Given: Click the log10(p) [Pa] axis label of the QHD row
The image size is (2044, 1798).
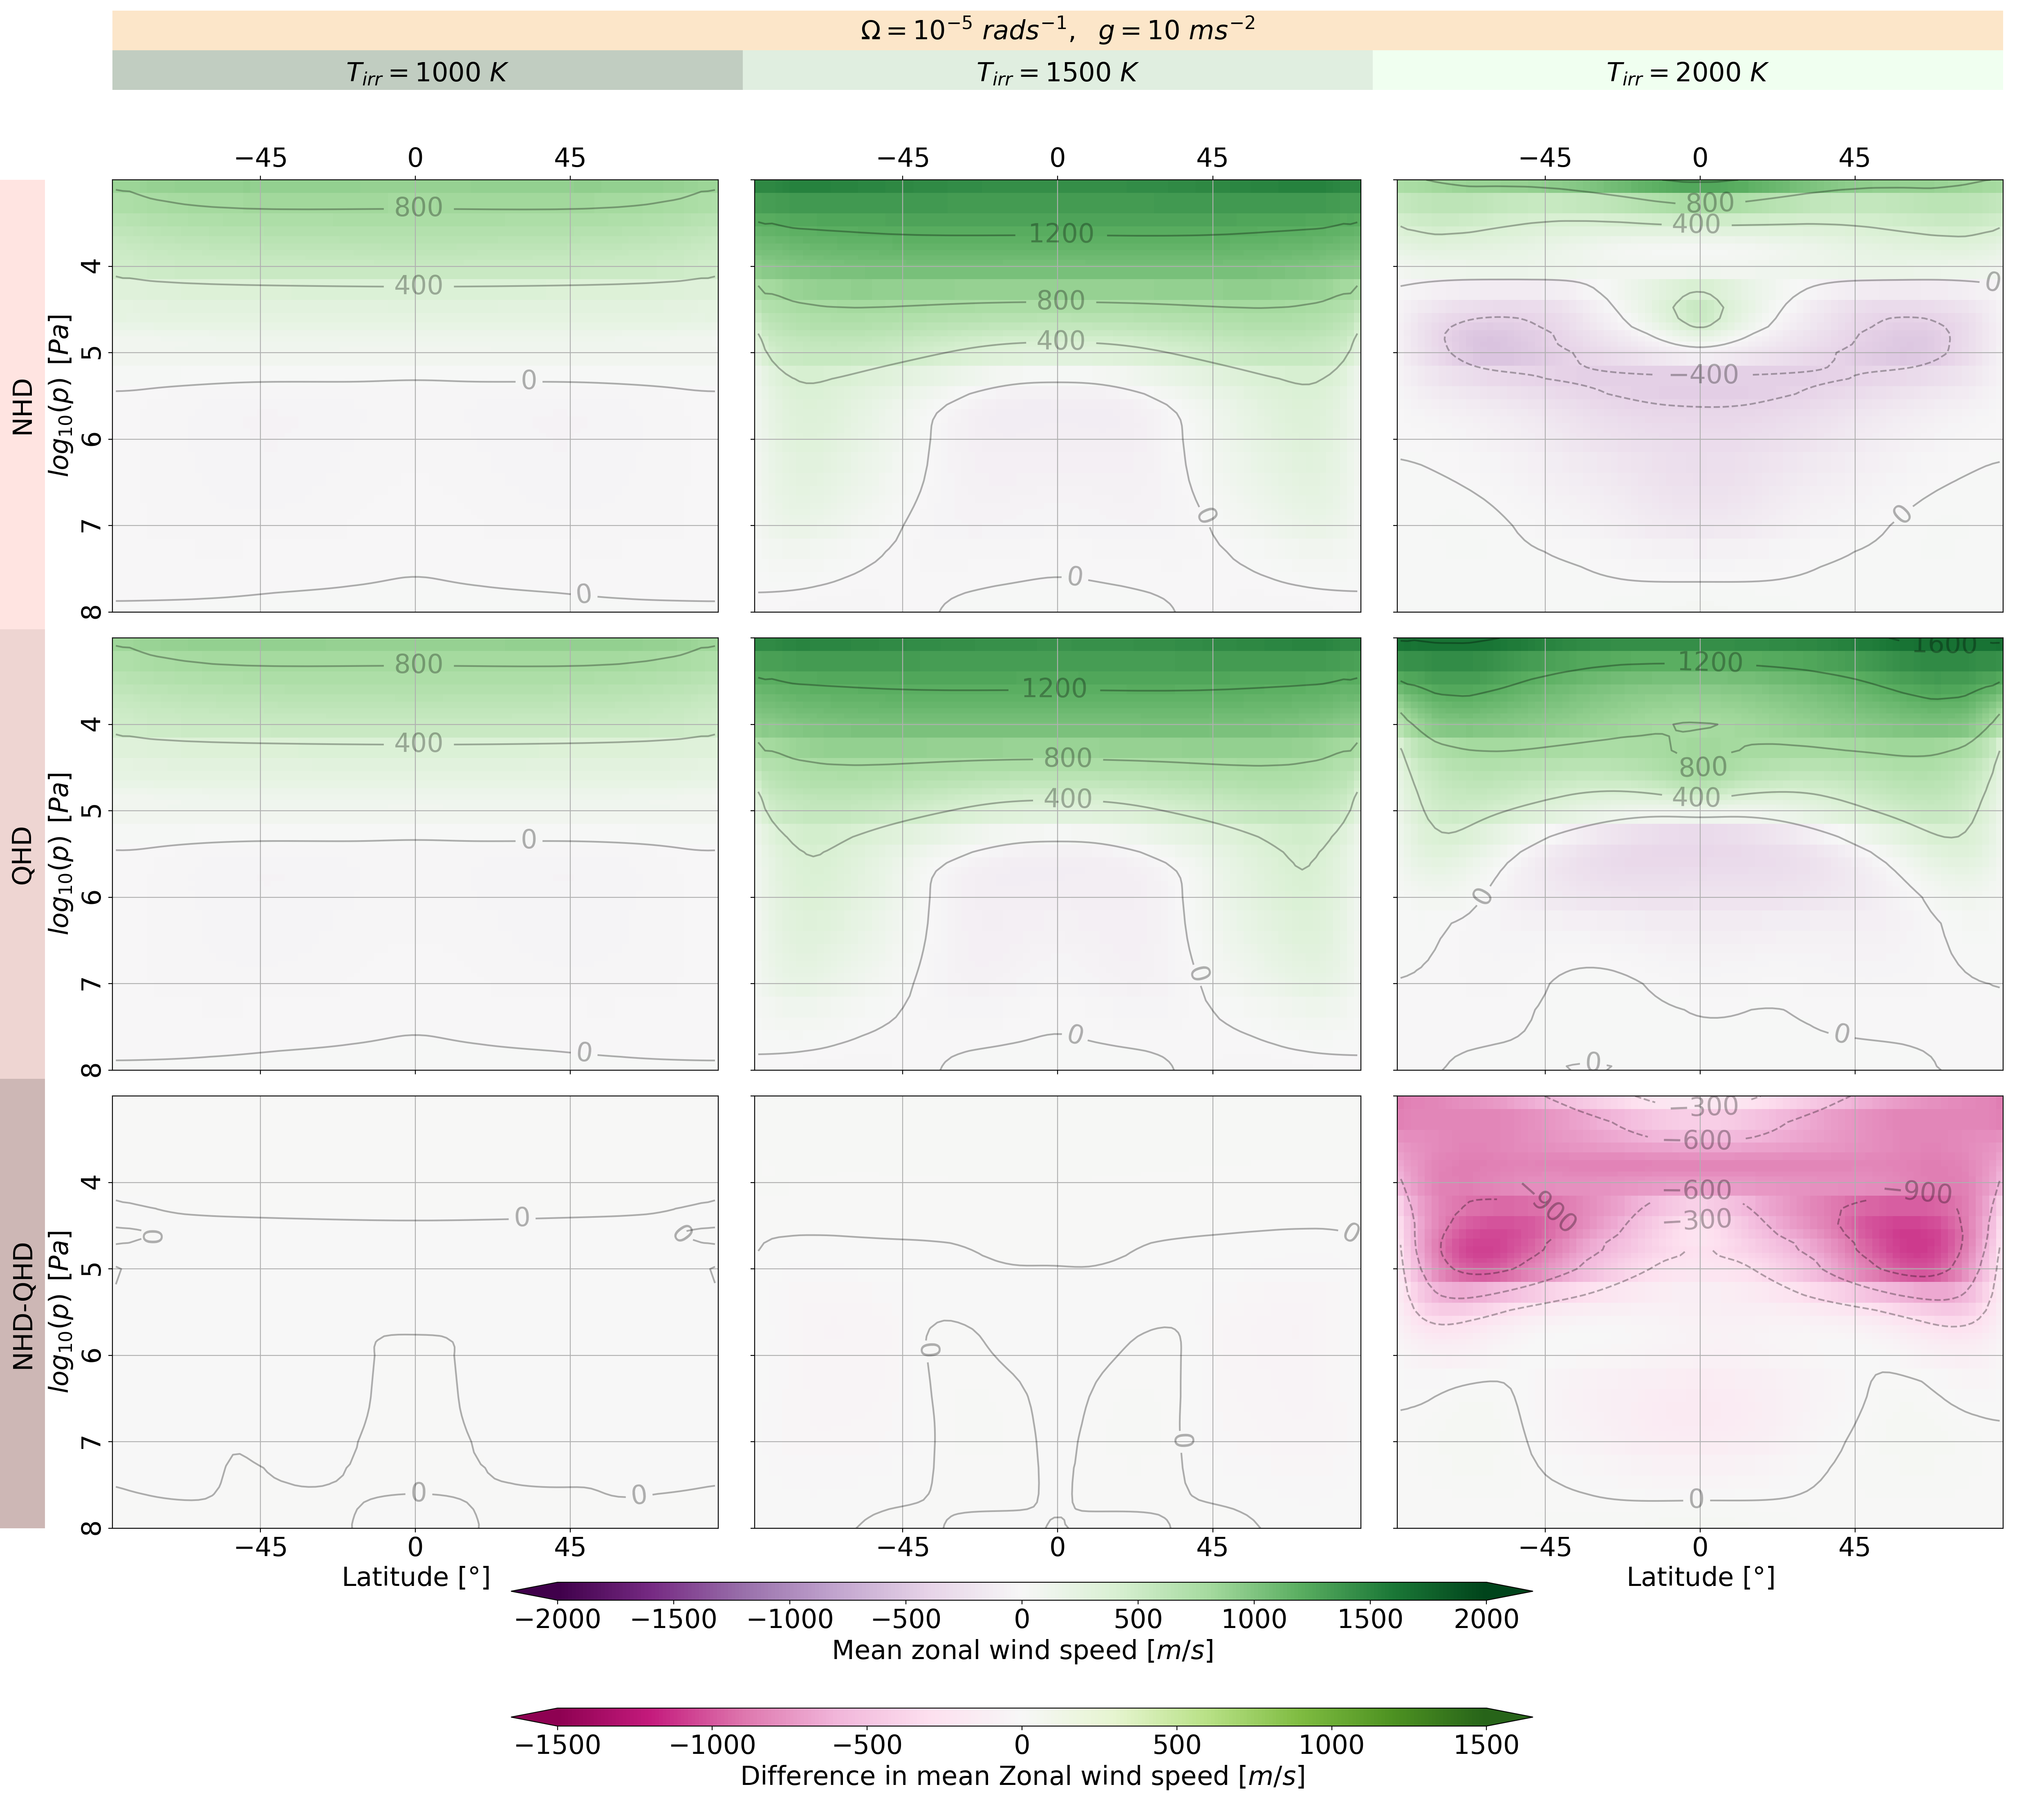Looking at the screenshot, I should pos(60,854).
